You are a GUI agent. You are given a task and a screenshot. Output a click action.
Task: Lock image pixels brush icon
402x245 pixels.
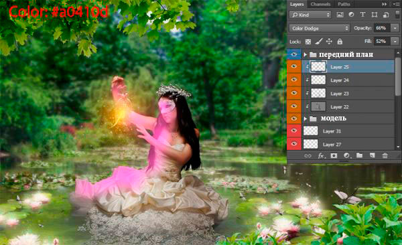[318, 42]
